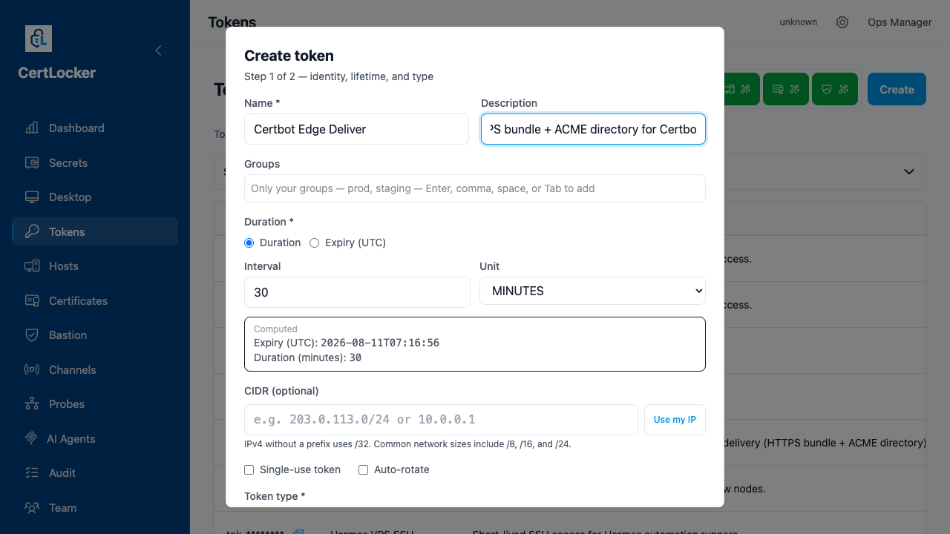Click the 'Use my IP' button

pos(675,420)
